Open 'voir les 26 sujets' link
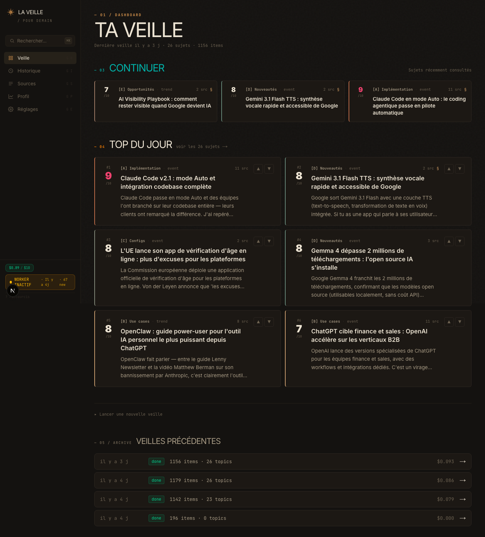The image size is (485, 537). (x=201, y=146)
